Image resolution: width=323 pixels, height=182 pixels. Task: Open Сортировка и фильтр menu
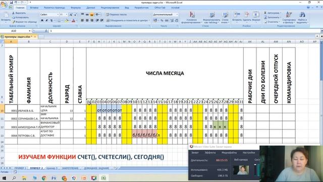coord(289,18)
